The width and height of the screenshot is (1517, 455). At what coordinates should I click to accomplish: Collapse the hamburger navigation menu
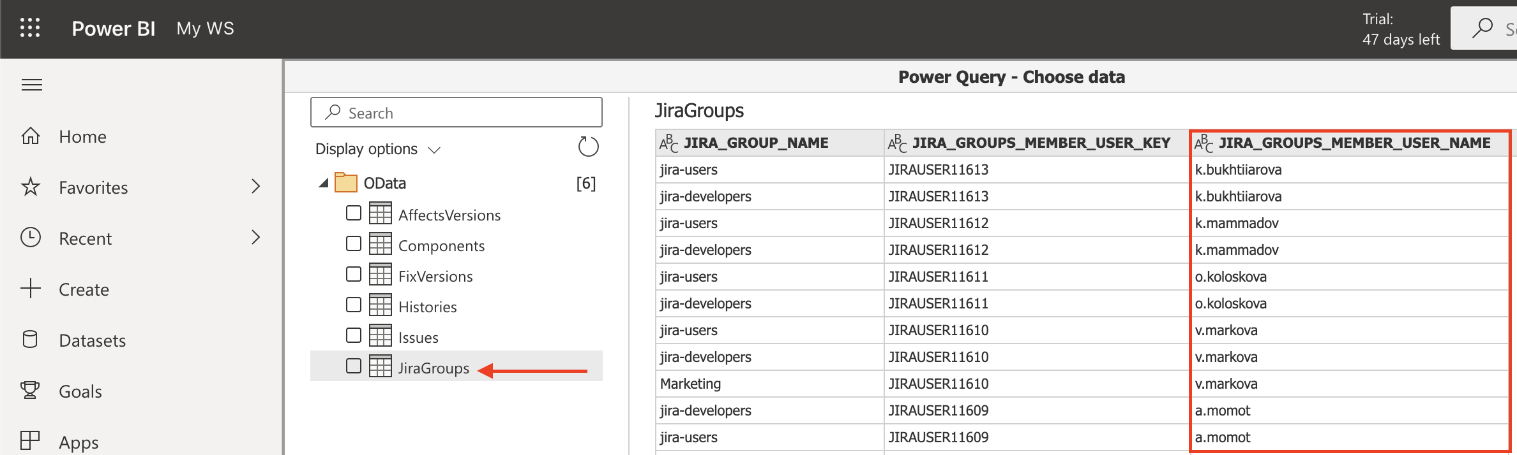pos(32,85)
